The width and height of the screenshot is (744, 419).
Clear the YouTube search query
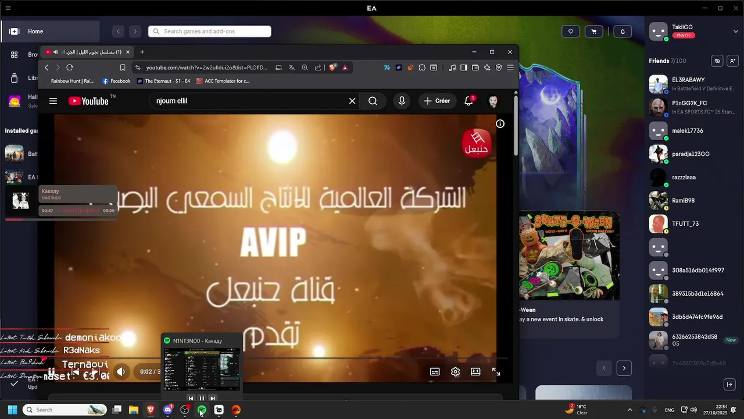[352, 101]
